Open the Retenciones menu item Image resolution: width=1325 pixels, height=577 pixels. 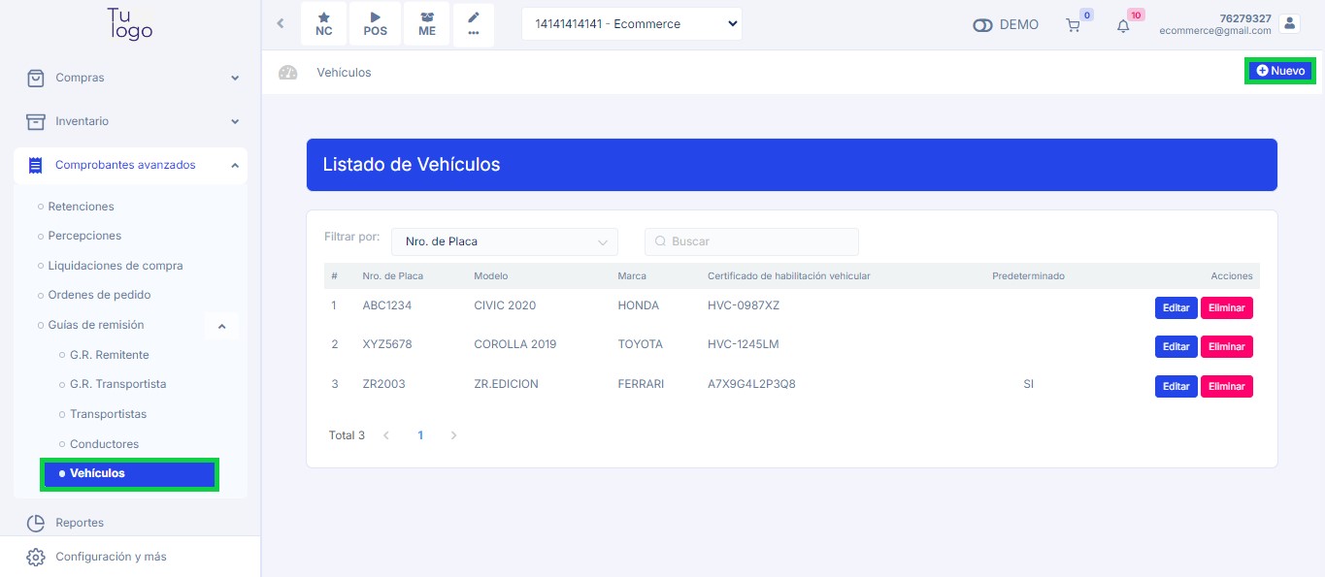81,207
